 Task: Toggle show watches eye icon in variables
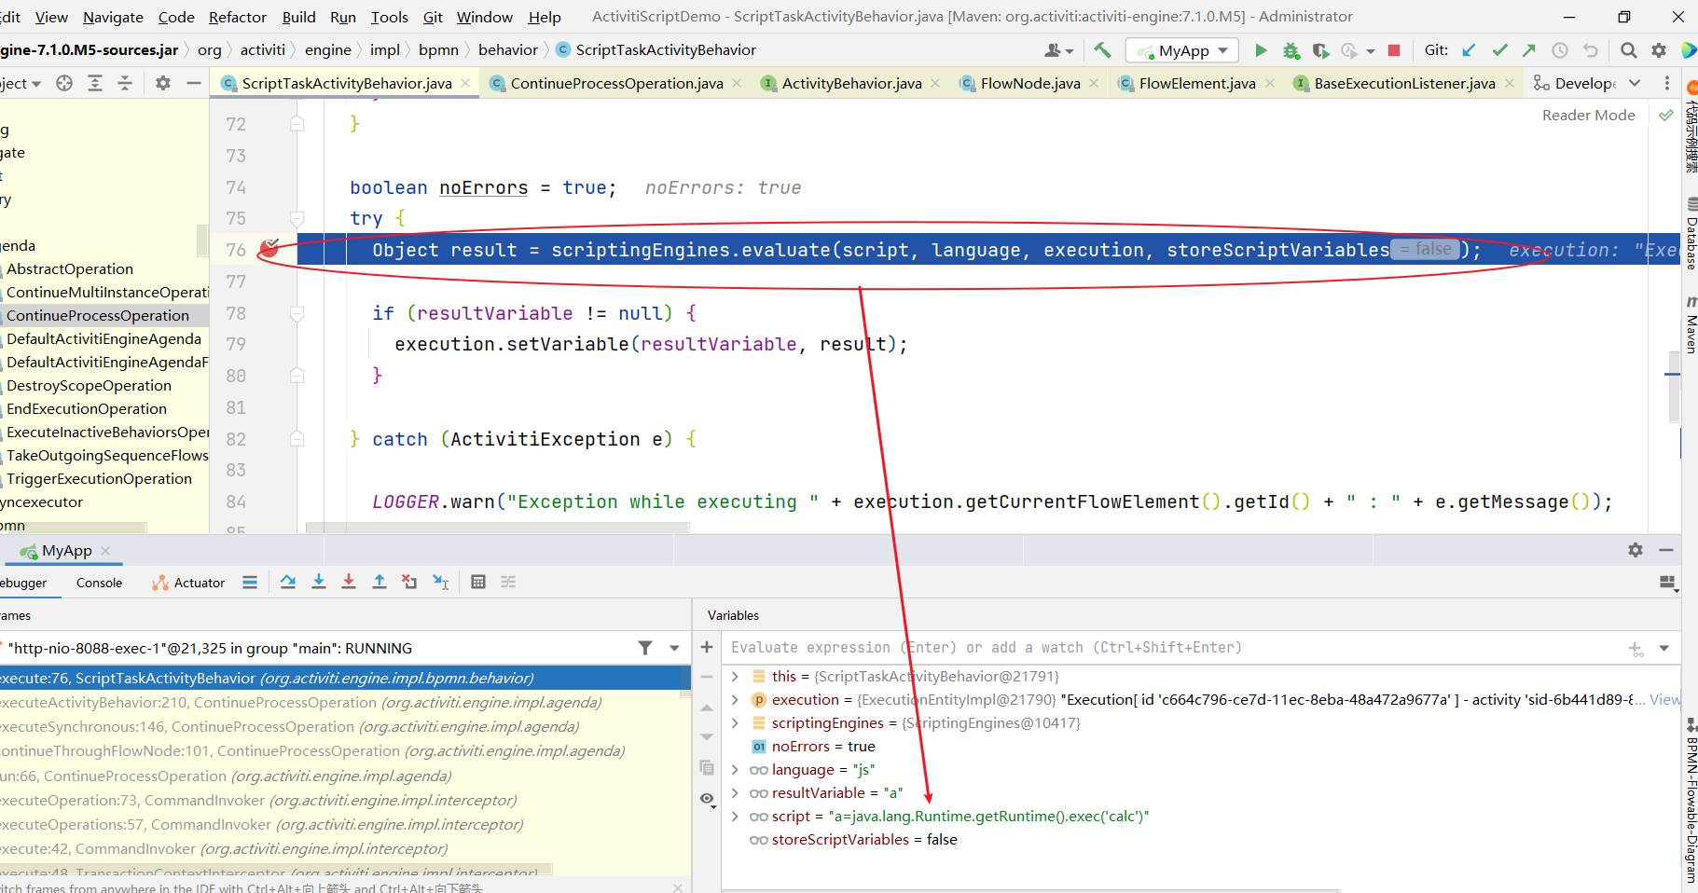point(707,799)
